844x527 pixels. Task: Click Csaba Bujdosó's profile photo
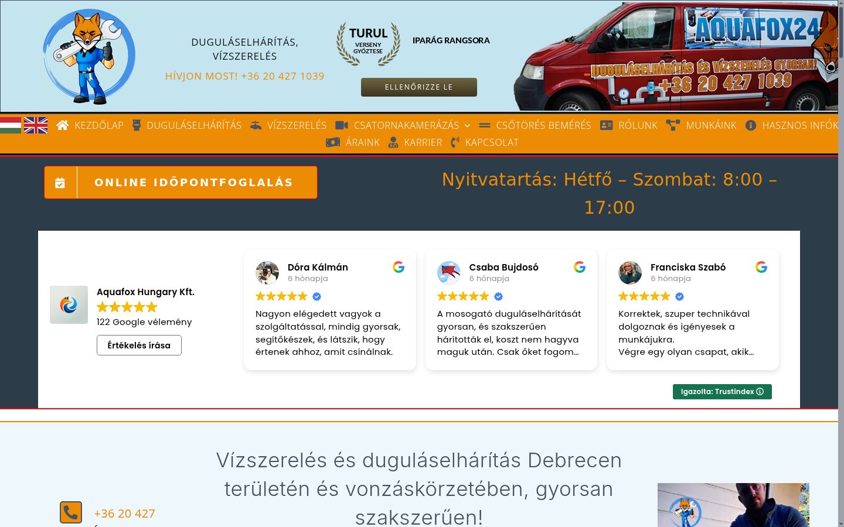click(x=449, y=273)
